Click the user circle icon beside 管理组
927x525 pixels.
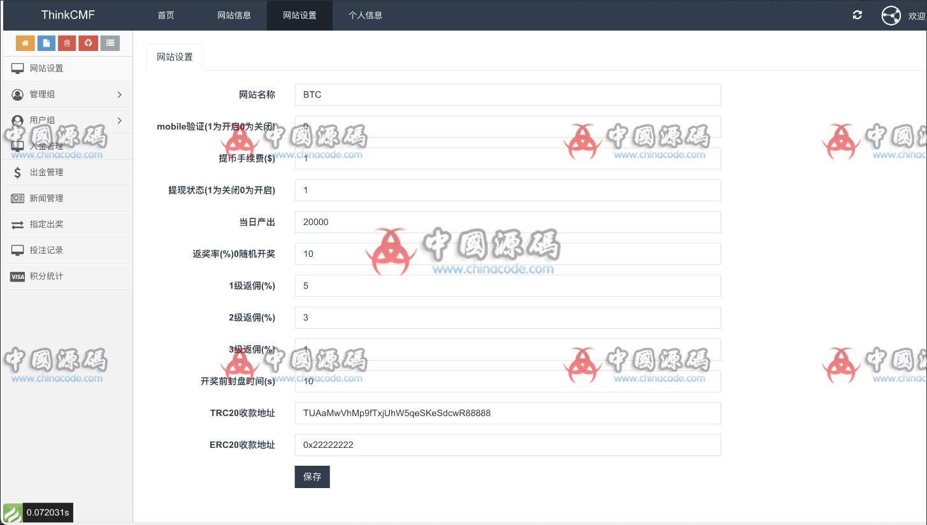coord(17,94)
